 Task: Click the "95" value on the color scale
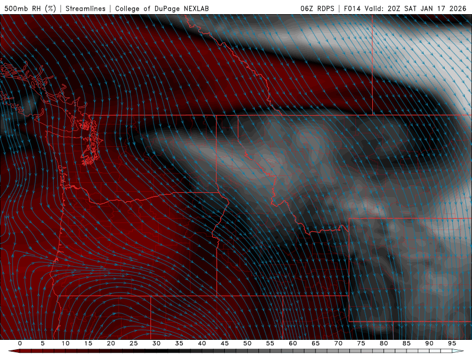coord(452,343)
